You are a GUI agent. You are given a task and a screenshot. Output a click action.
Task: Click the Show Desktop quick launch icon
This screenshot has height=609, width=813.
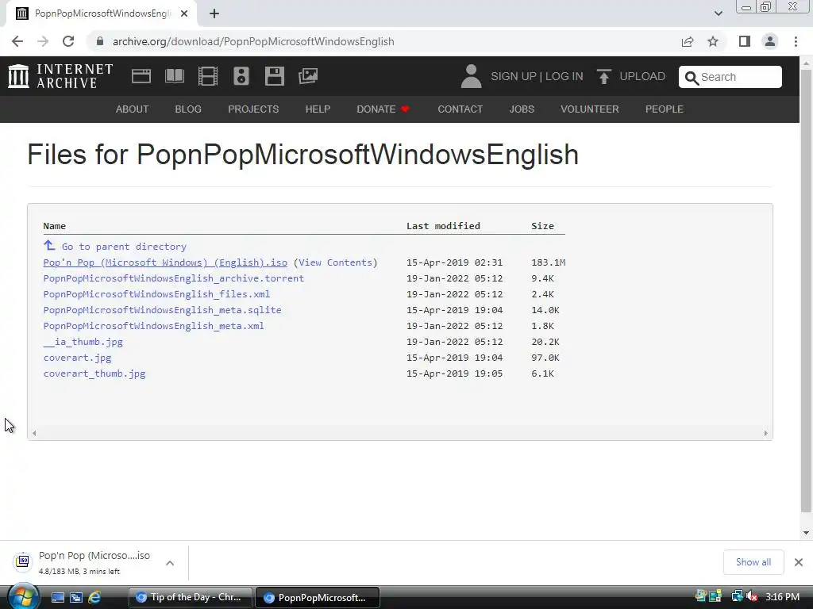(57, 598)
